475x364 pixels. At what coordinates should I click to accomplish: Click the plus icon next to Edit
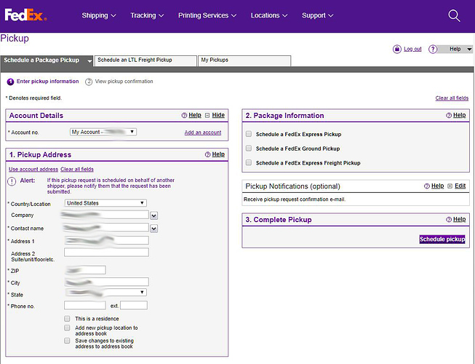[x=450, y=186]
